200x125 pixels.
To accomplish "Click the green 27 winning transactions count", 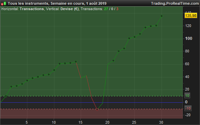I will pos(106,9).
